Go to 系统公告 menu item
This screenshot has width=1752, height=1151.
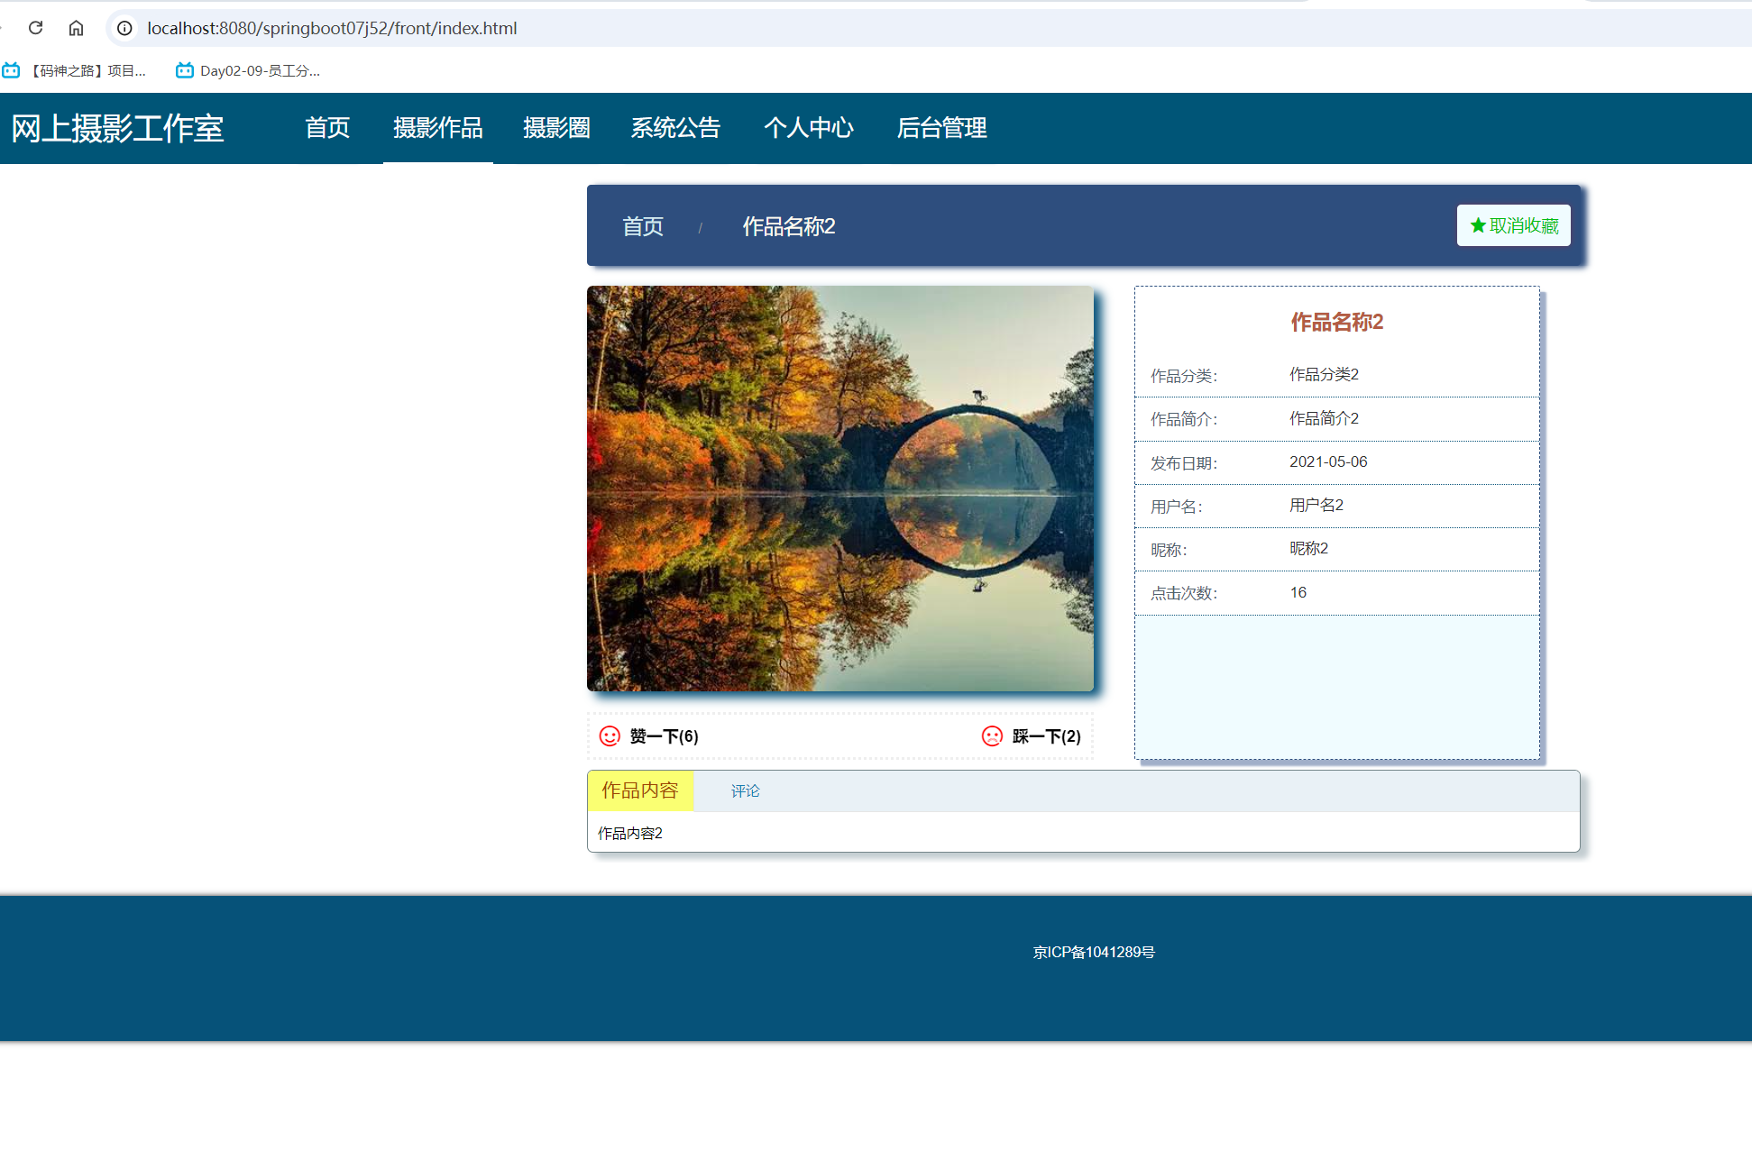click(x=675, y=128)
